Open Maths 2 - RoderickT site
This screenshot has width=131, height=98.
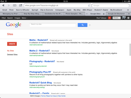39,51
